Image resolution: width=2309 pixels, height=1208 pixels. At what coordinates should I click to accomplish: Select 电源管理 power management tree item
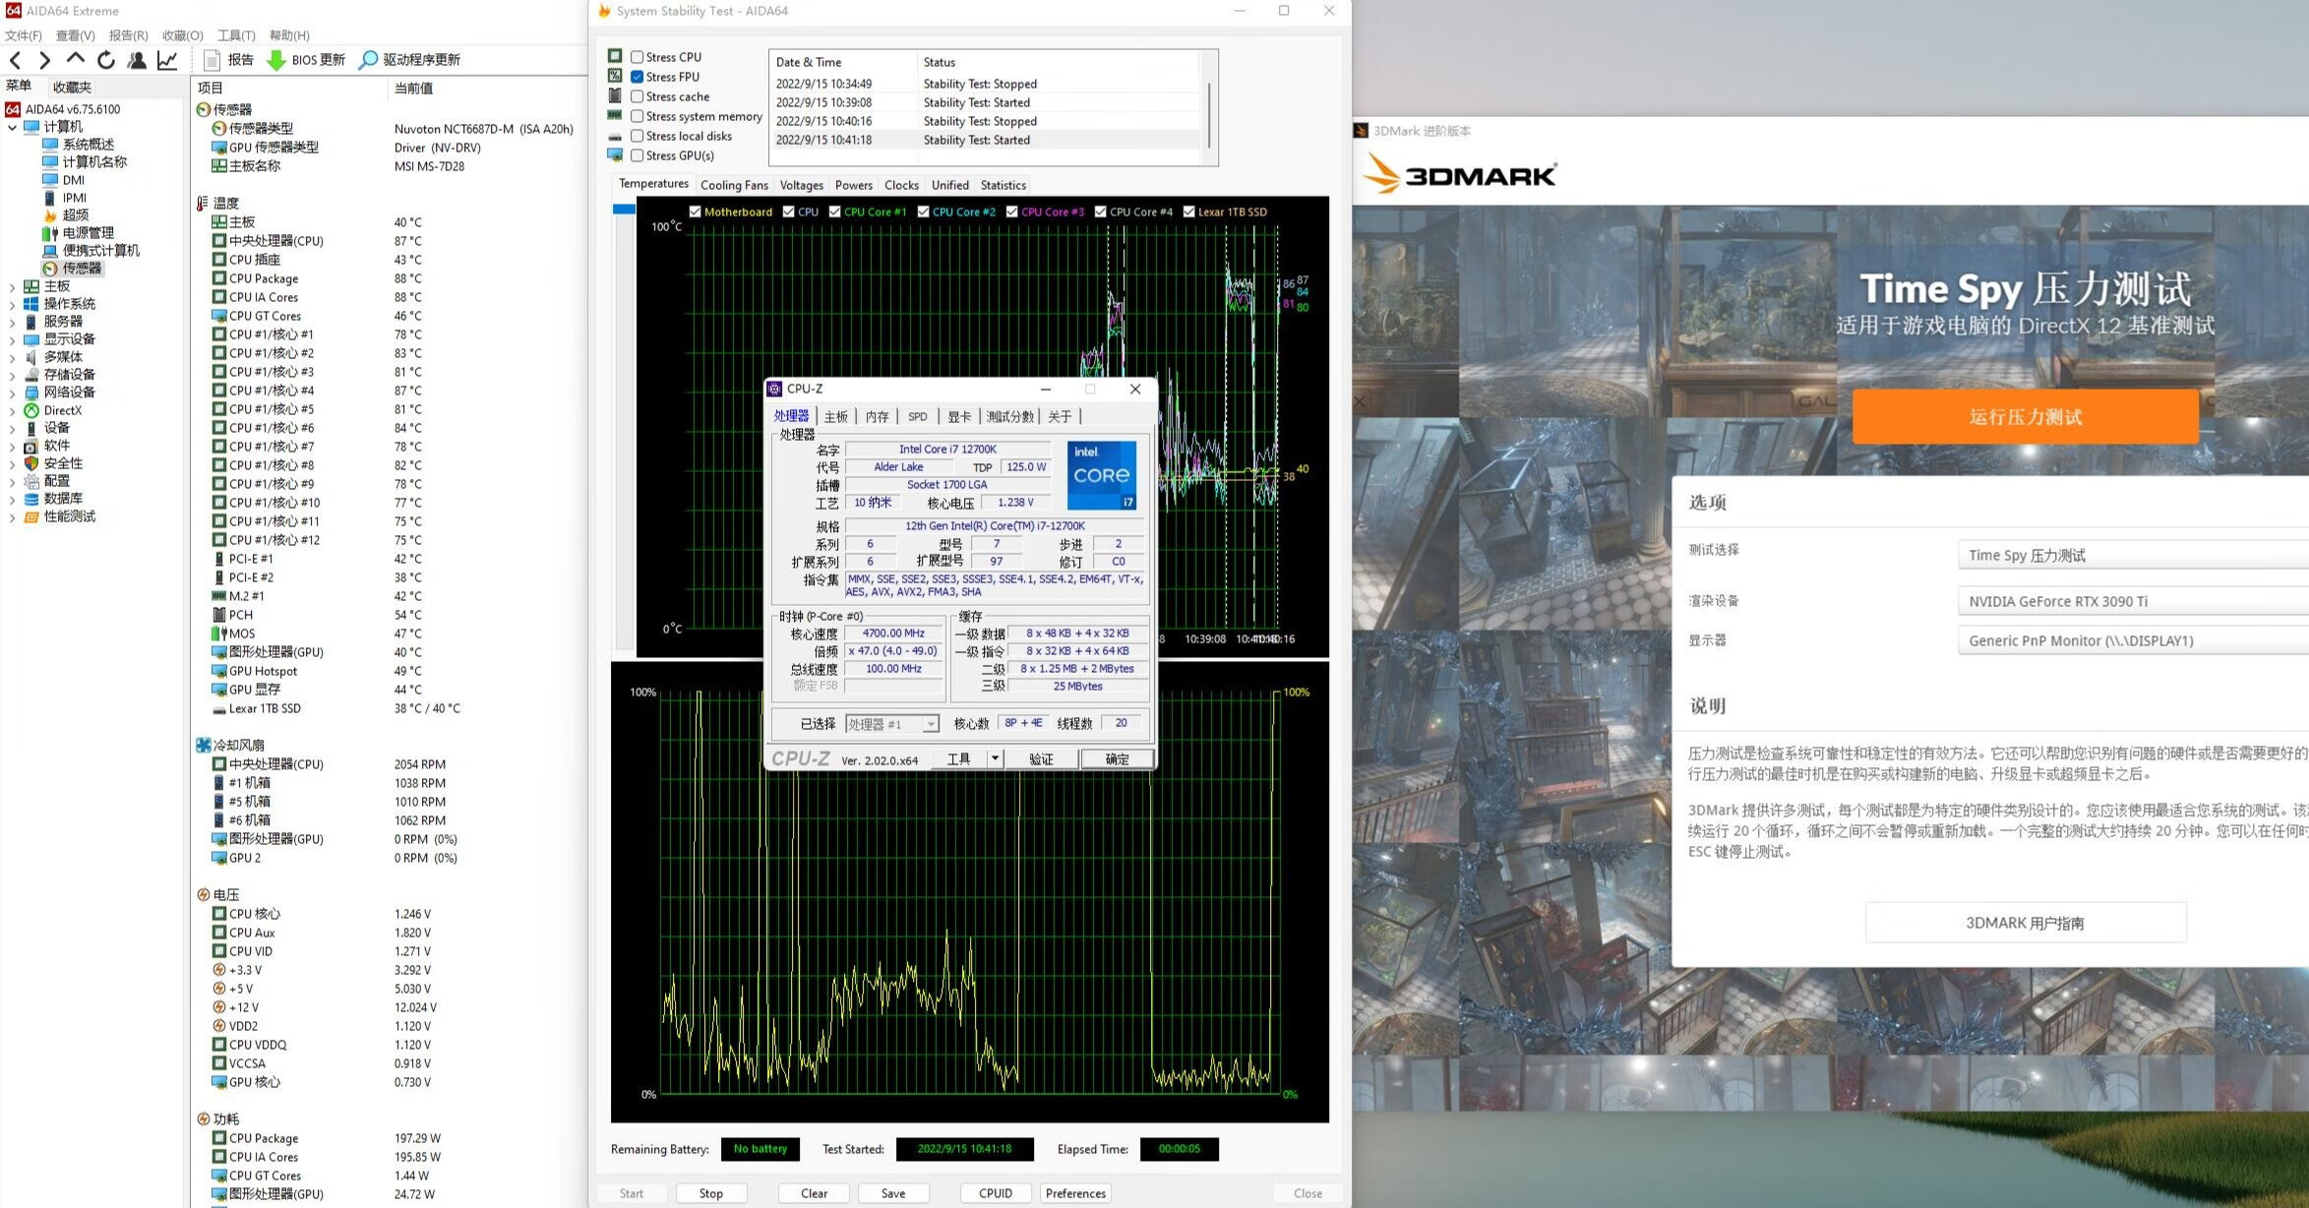(x=79, y=232)
